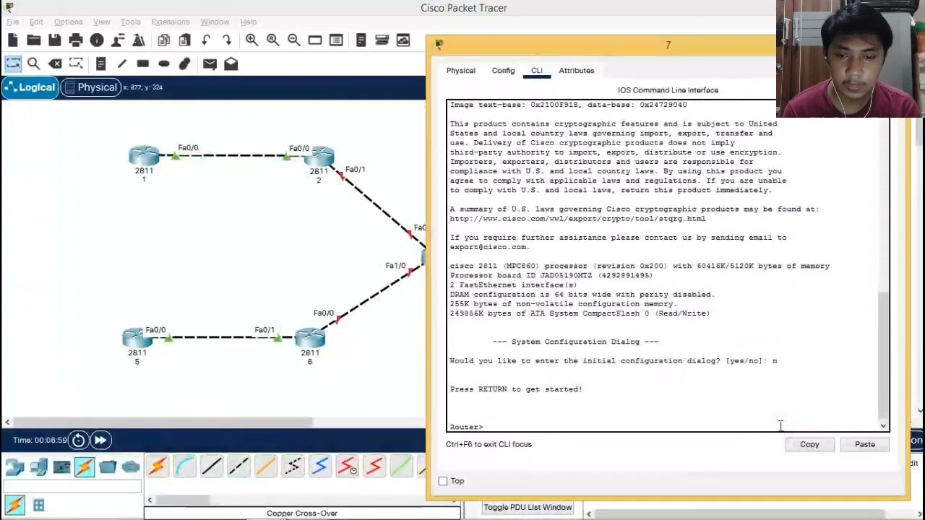Select the CLI tab

click(x=537, y=71)
